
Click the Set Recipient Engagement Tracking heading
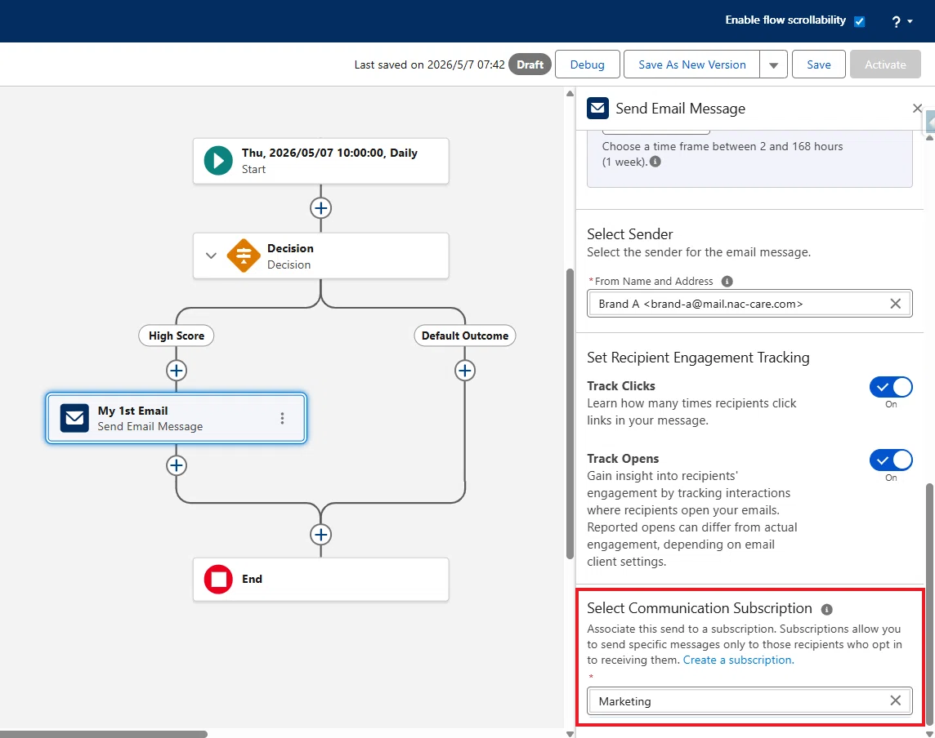[x=698, y=358]
